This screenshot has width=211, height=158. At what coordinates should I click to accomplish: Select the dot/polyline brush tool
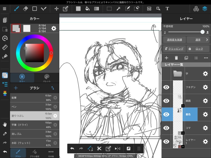pos(44,9)
